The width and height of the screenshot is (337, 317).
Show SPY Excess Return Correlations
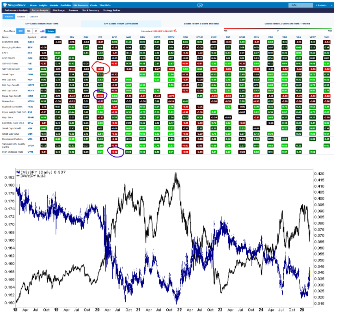click(x=121, y=24)
